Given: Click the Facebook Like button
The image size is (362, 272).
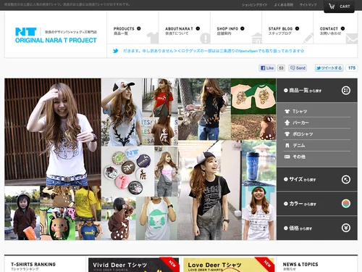Looking at the screenshot, I should tap(267, 68).
